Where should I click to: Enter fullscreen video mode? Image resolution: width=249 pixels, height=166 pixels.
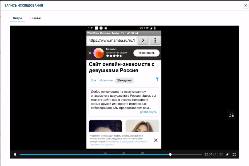[234, 154]
